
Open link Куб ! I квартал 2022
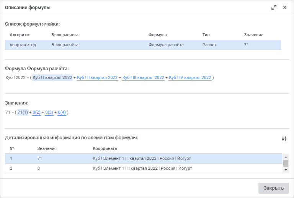click(x=52, y=78)
